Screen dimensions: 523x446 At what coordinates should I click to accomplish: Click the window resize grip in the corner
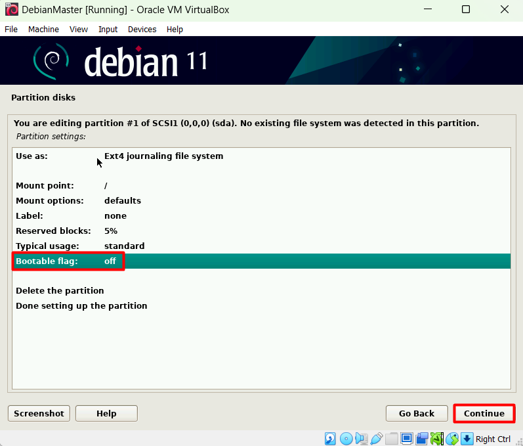pyautogui.click(x=519, y=442)
